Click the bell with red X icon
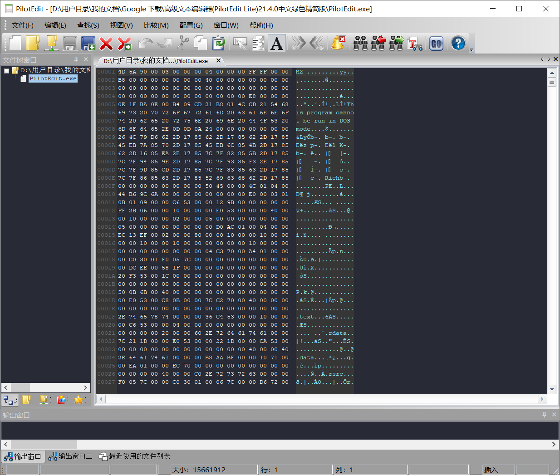 pyautogui.click(x=338, y=43)
